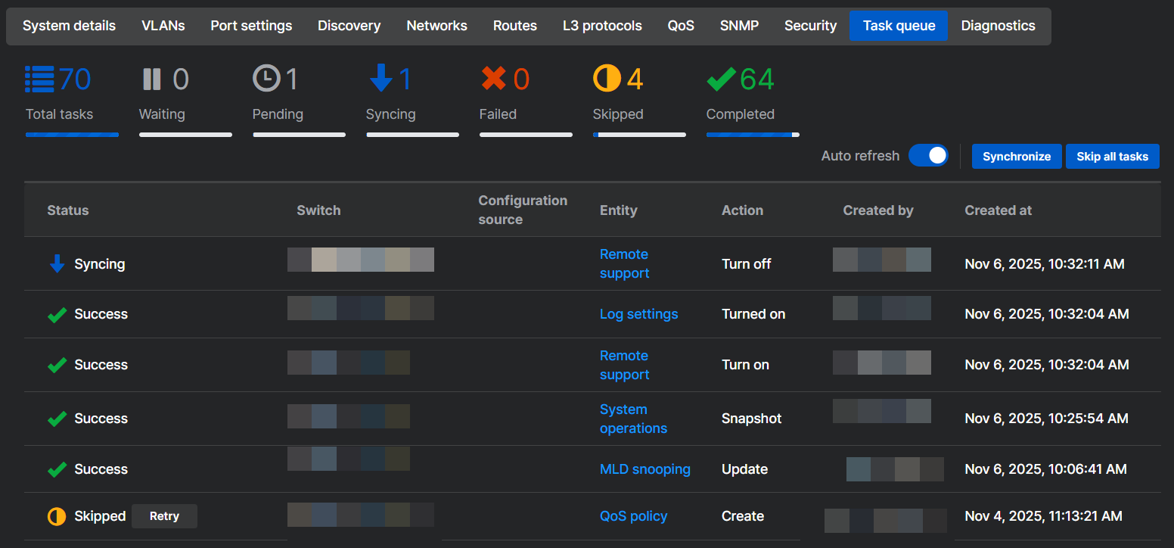Click the Syncing arrow icon in summary
This screenshot has width=1174, height=548.
pos(380,79)
